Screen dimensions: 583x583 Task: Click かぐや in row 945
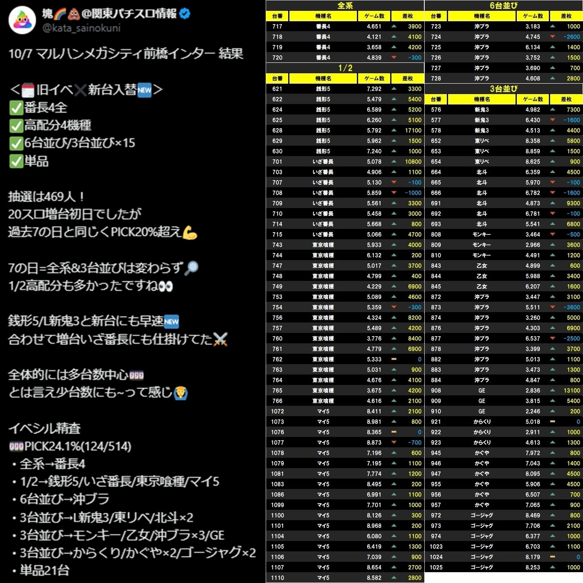[482, 453]
